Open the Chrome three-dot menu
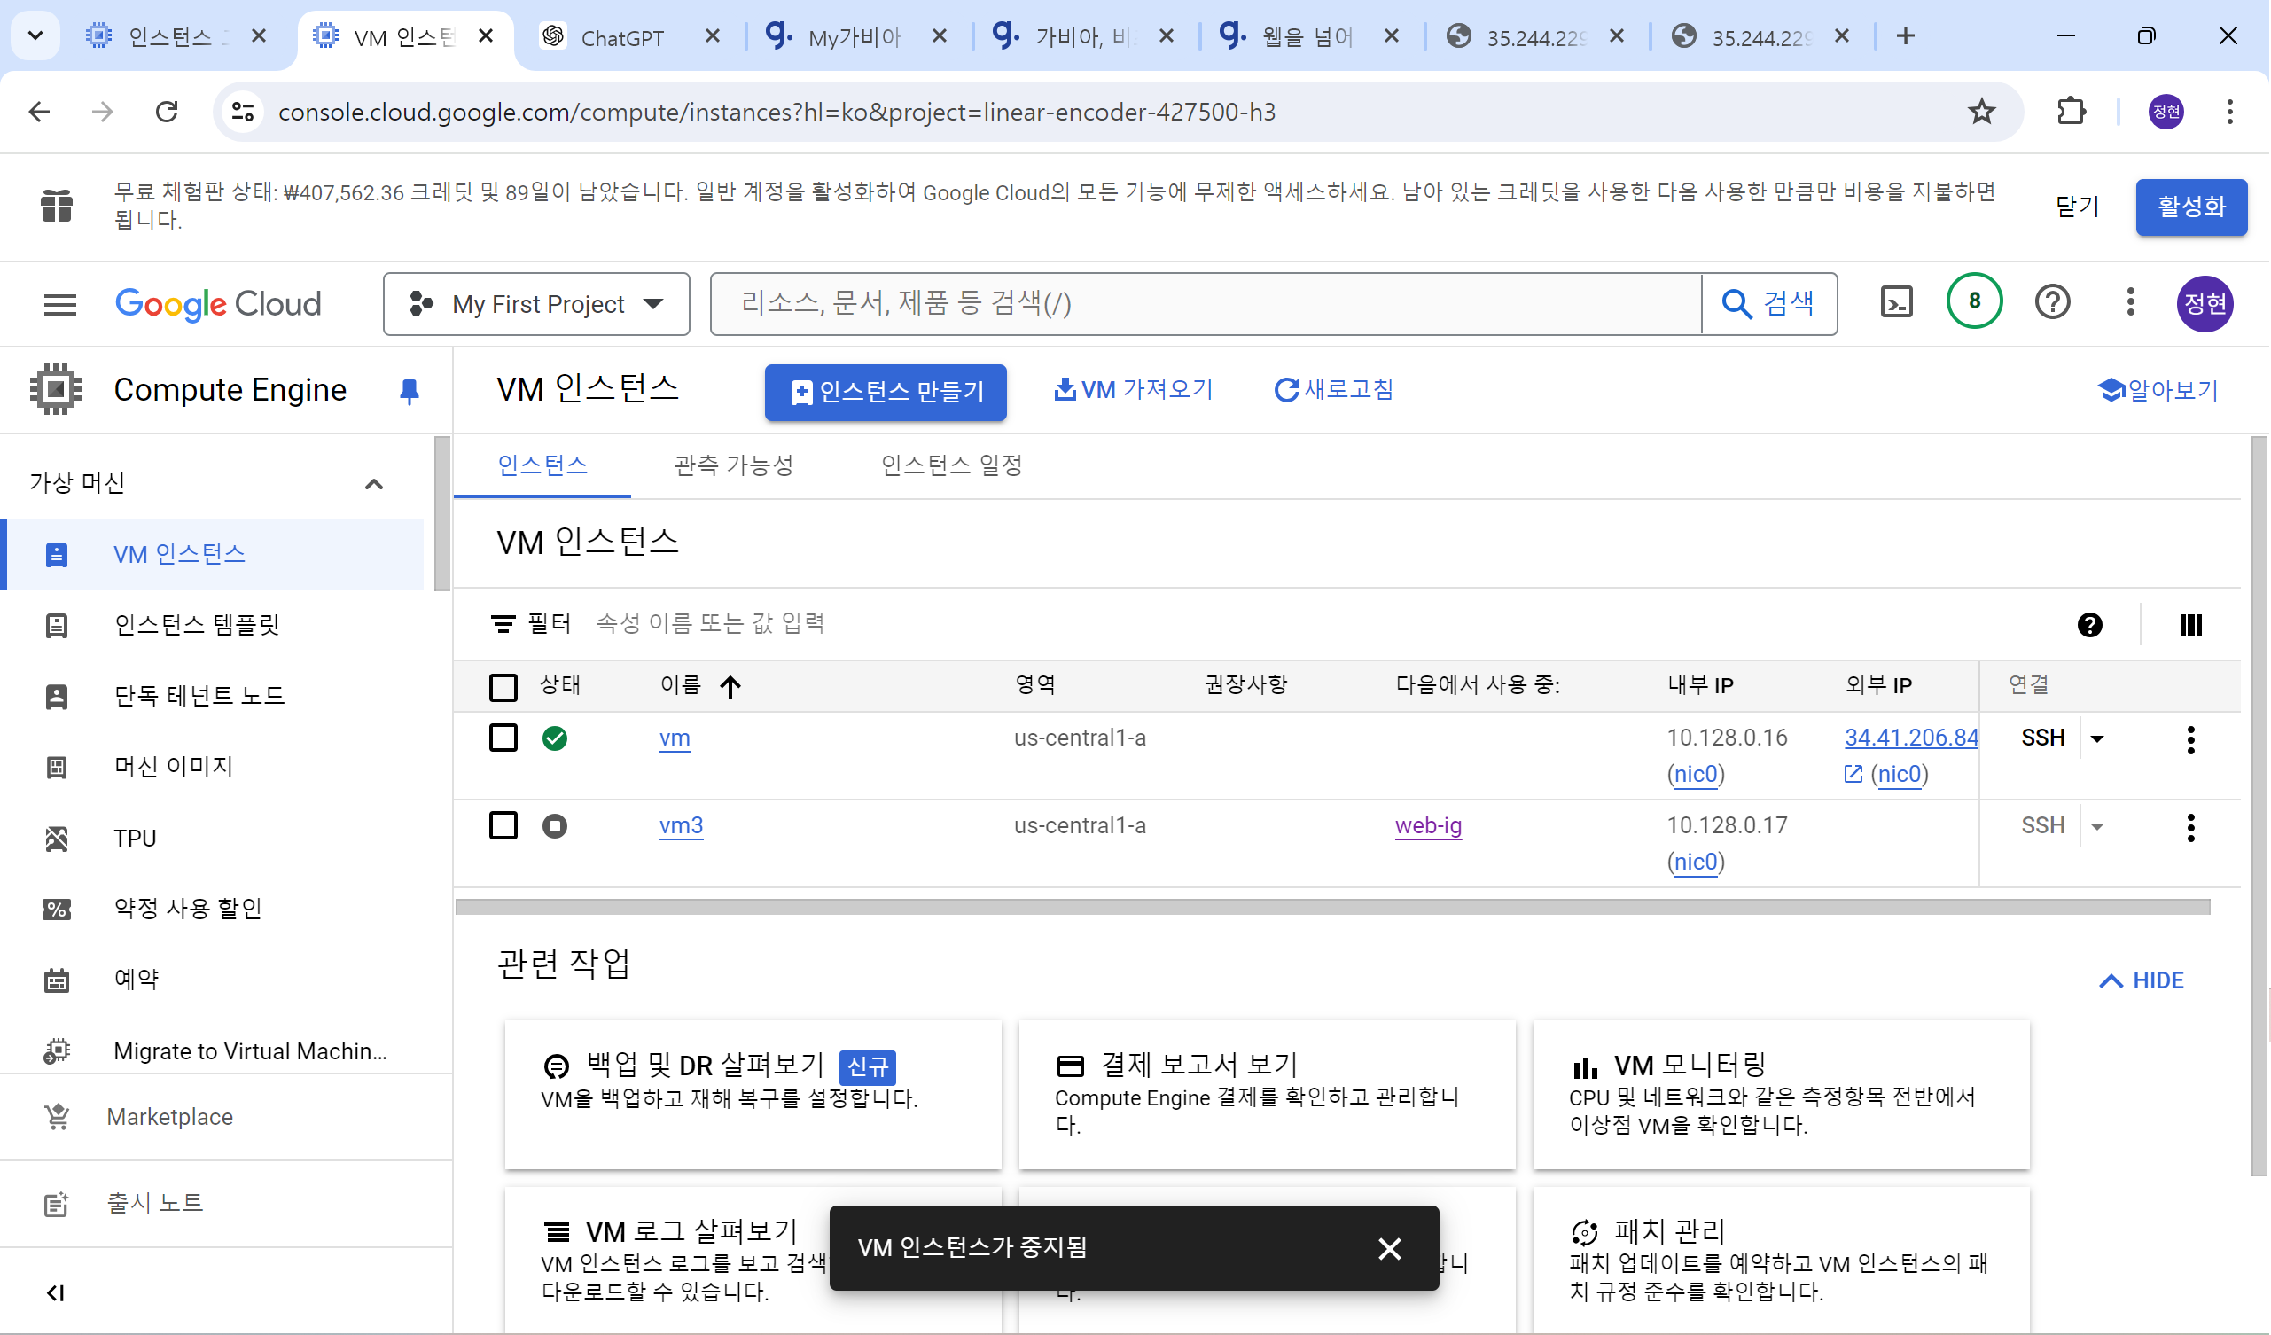 click(2229, 112)
